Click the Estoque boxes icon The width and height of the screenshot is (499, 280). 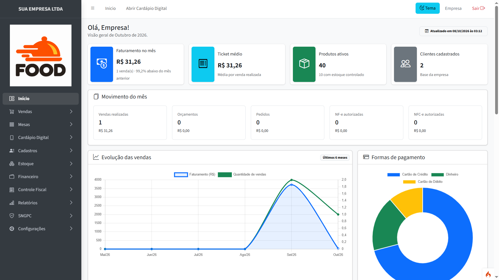pos(12,164)
